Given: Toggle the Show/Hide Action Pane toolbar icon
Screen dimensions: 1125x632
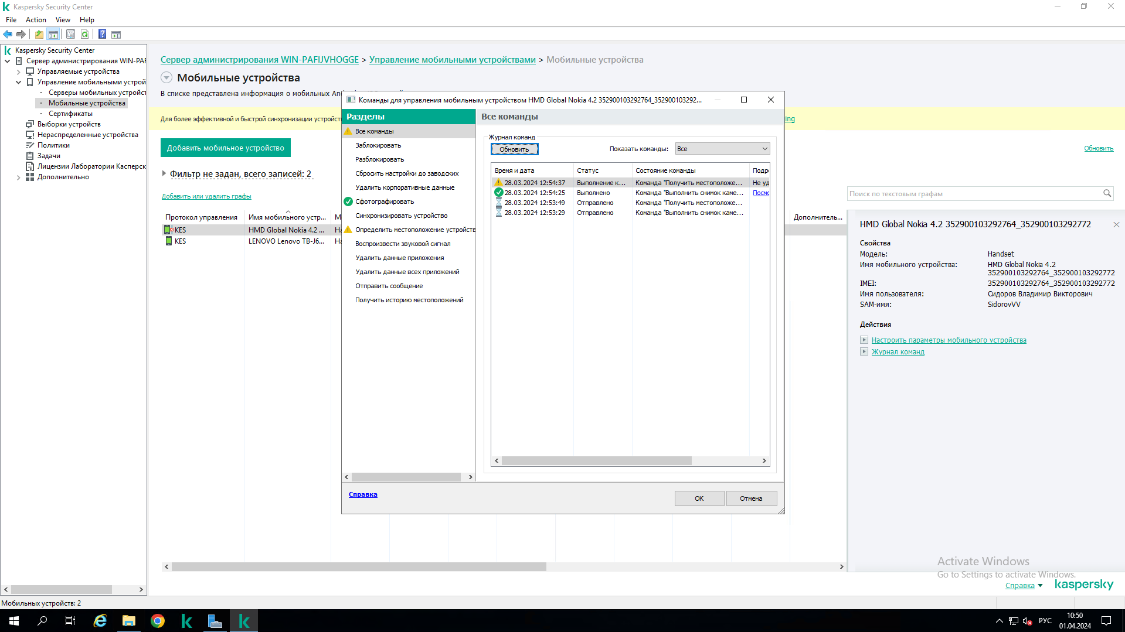Looking at the screenshot, I should click(116, 35).
